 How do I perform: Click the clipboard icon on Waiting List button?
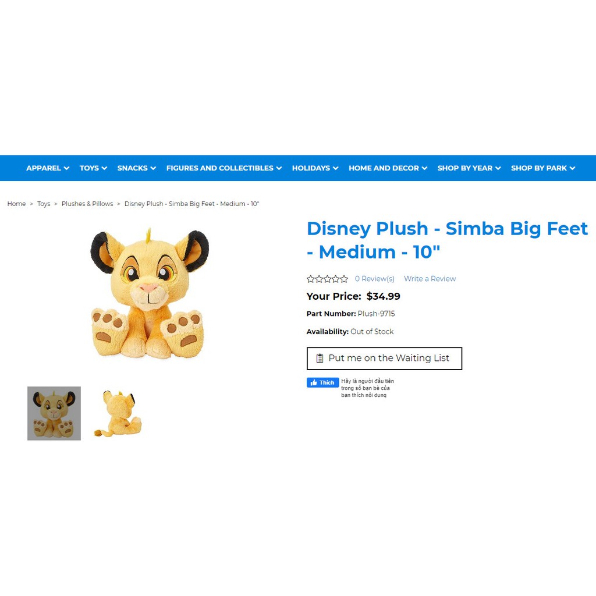tap(320, 358)
